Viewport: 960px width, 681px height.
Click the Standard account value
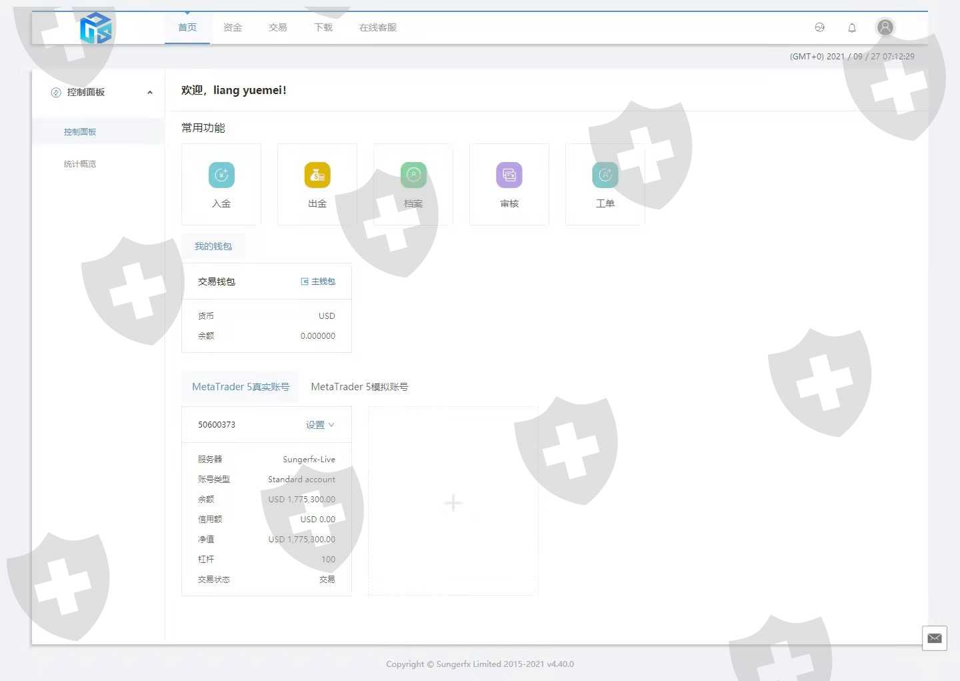click(302, 480)
